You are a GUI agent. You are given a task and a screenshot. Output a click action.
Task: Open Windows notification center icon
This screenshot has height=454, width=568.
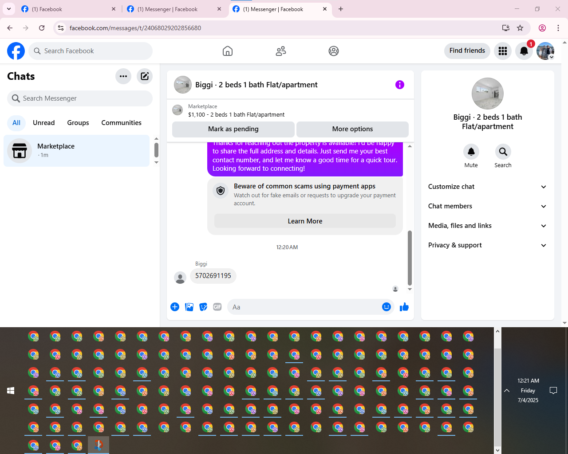click(x=553, y=391)
